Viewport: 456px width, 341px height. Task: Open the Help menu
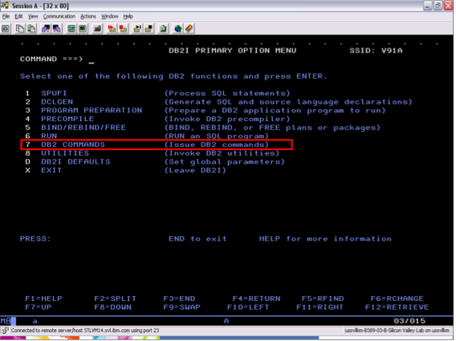tap(128, 16)
